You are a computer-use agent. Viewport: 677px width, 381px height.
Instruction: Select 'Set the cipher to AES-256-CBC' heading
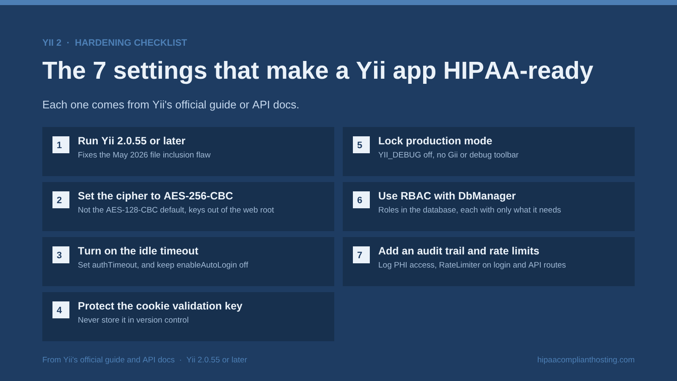[x=155, y=196]
